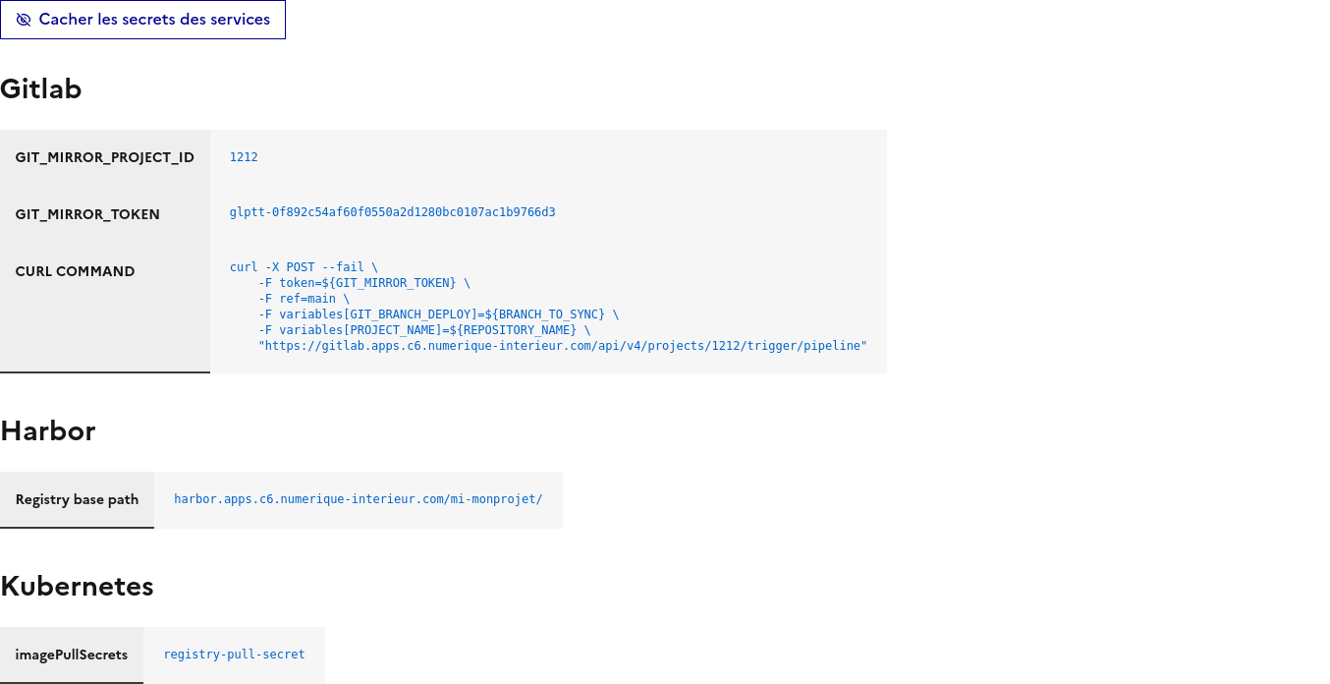Screen dimensions: 1330x684
Task: Click the GIT_BRANCH_DEPLOY variables line
Action: (438, 314)
